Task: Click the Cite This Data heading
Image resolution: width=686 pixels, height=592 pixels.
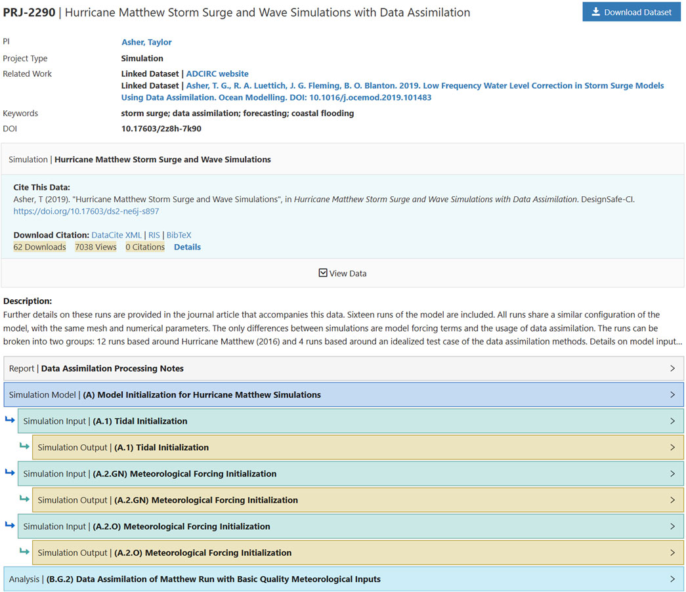Action: 41,187
